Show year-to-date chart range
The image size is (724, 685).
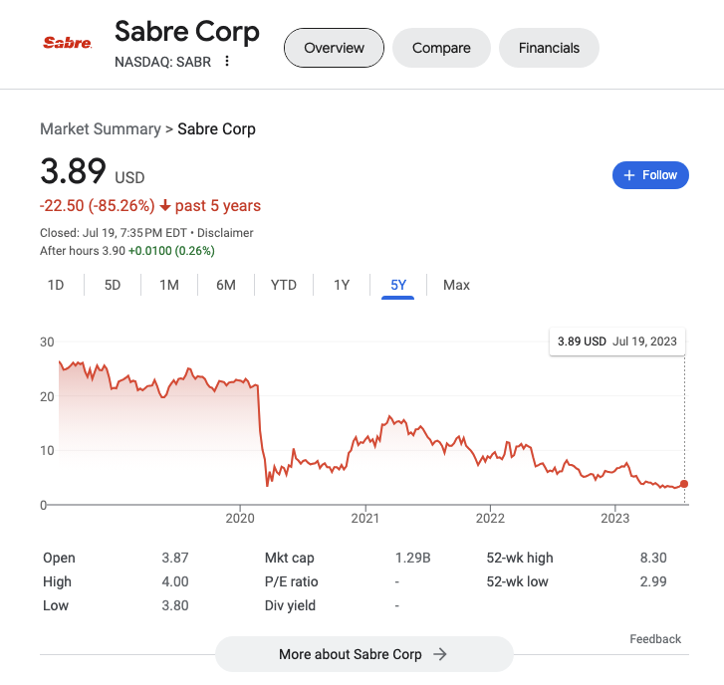click(x=284, y=286)
